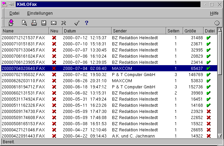Click green check for 20000626203110.FAX

pos(209,81)
